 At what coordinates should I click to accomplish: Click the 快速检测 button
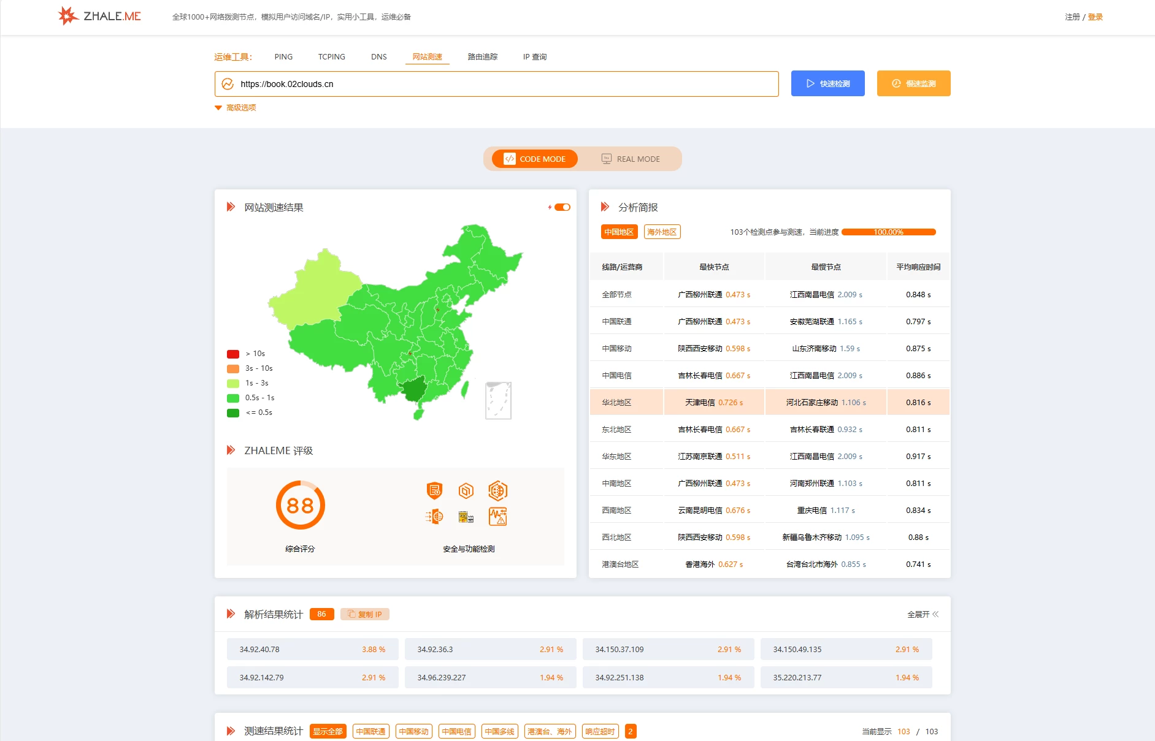pyautogui.click(x=827, y=83)
